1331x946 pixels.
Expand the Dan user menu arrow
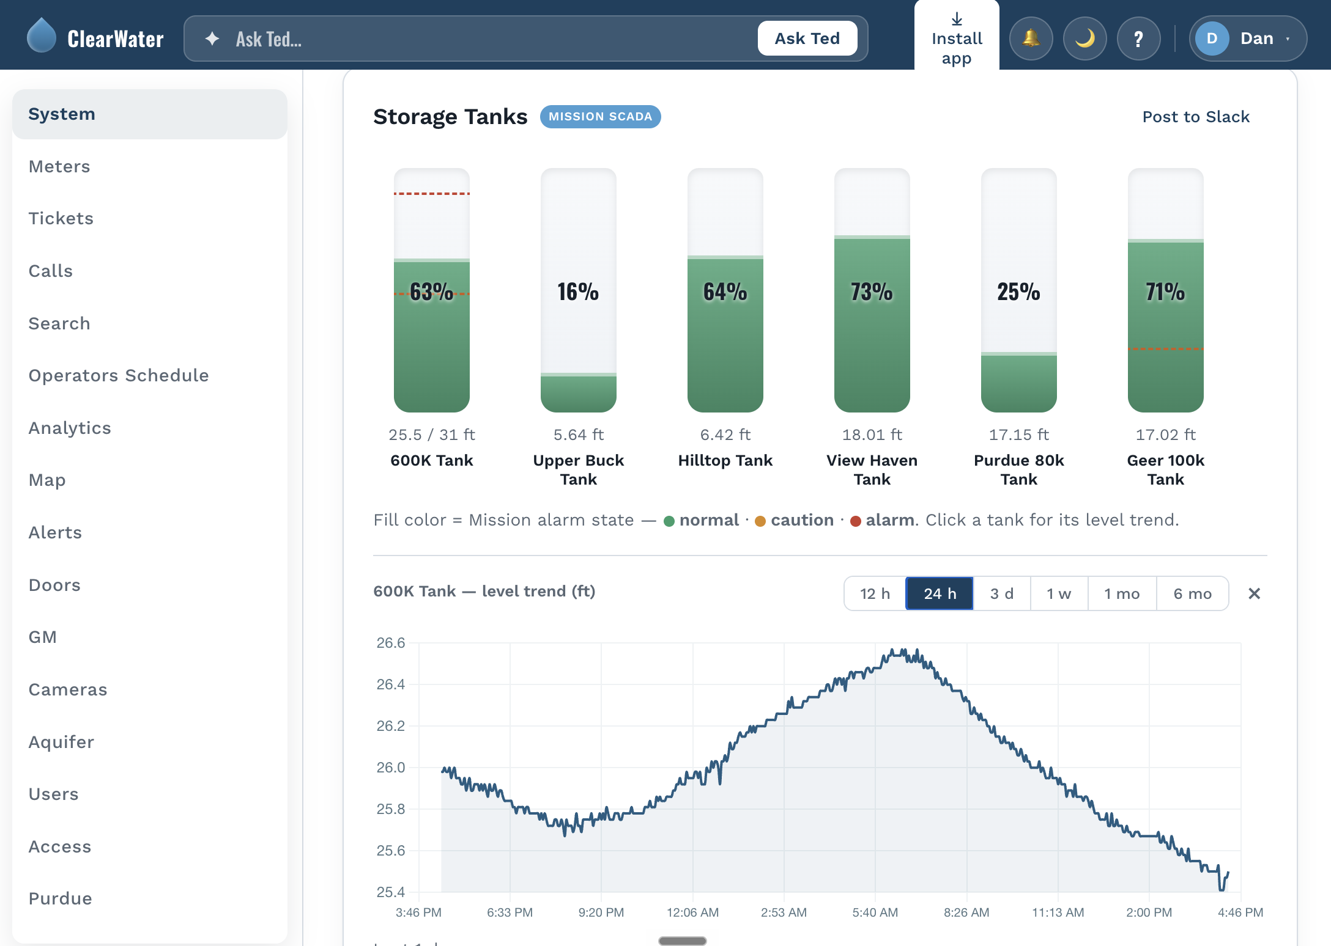pyautogui.click(x=1288, y=38)
